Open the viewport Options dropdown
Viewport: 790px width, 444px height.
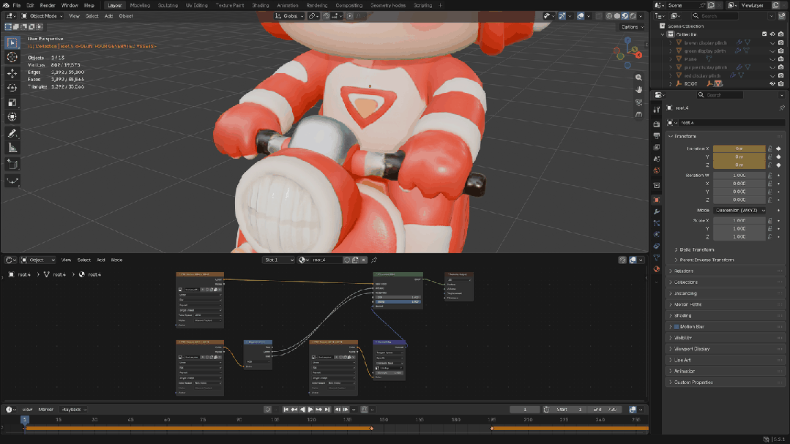point(632,27)
